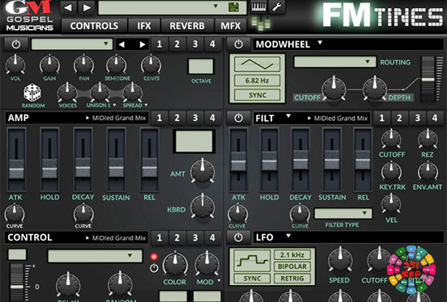
Task: Toggle the layer power button
Action: point(16,44)
